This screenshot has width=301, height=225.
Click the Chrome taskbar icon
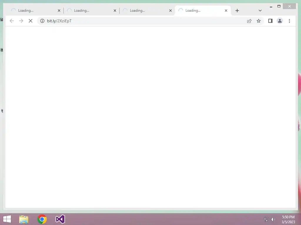42,219
